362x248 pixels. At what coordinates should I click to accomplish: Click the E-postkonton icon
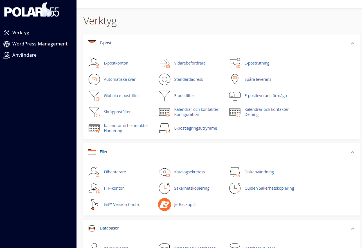click(94, 63)
